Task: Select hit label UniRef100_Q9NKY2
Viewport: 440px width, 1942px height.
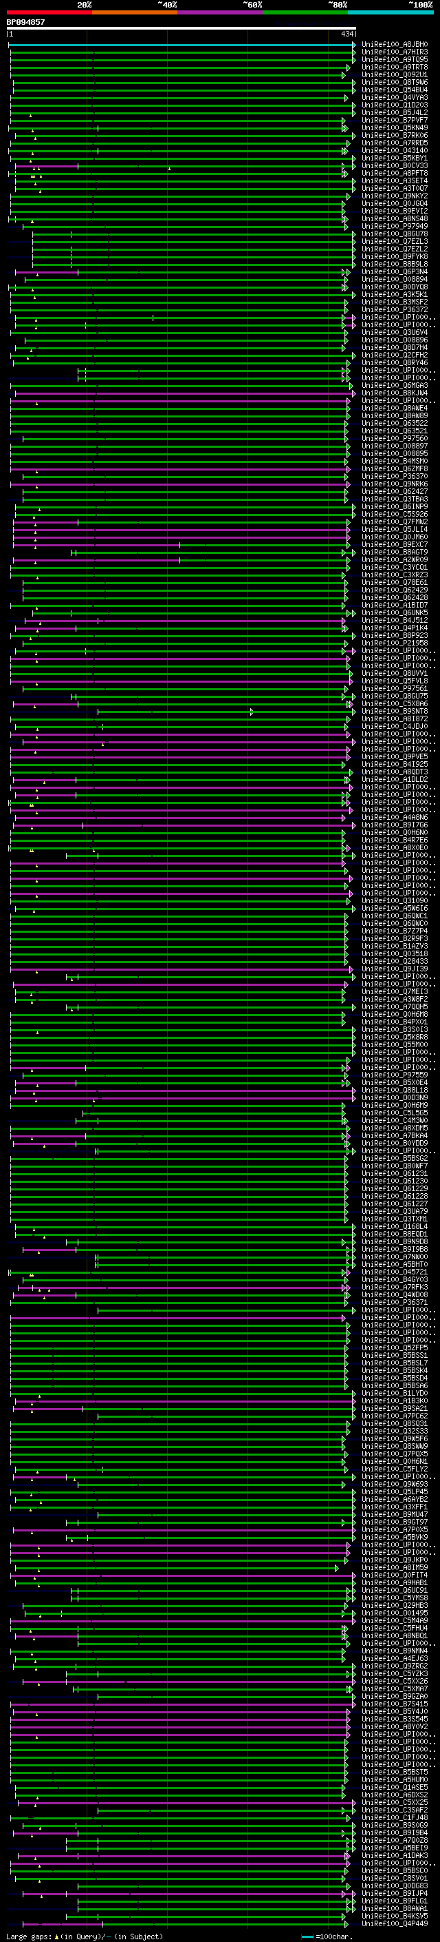Action: click(x=395, y=196)
